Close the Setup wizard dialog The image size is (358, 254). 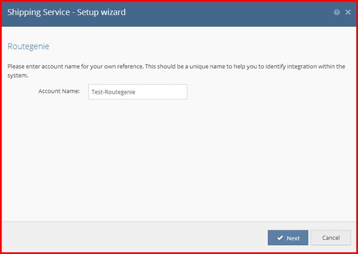point(348,13)
